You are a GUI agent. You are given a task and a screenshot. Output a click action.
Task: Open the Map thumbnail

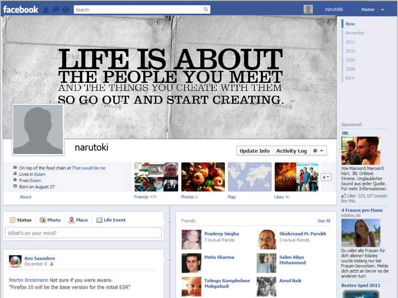pos(250,177)
